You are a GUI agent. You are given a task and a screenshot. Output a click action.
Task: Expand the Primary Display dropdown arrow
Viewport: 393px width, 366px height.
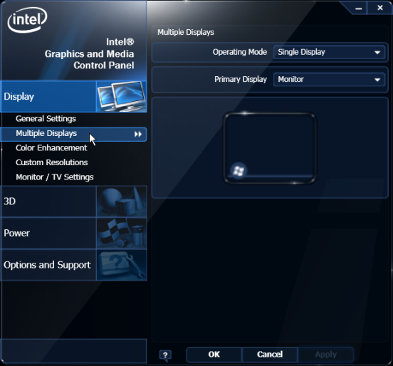[377, 80]
